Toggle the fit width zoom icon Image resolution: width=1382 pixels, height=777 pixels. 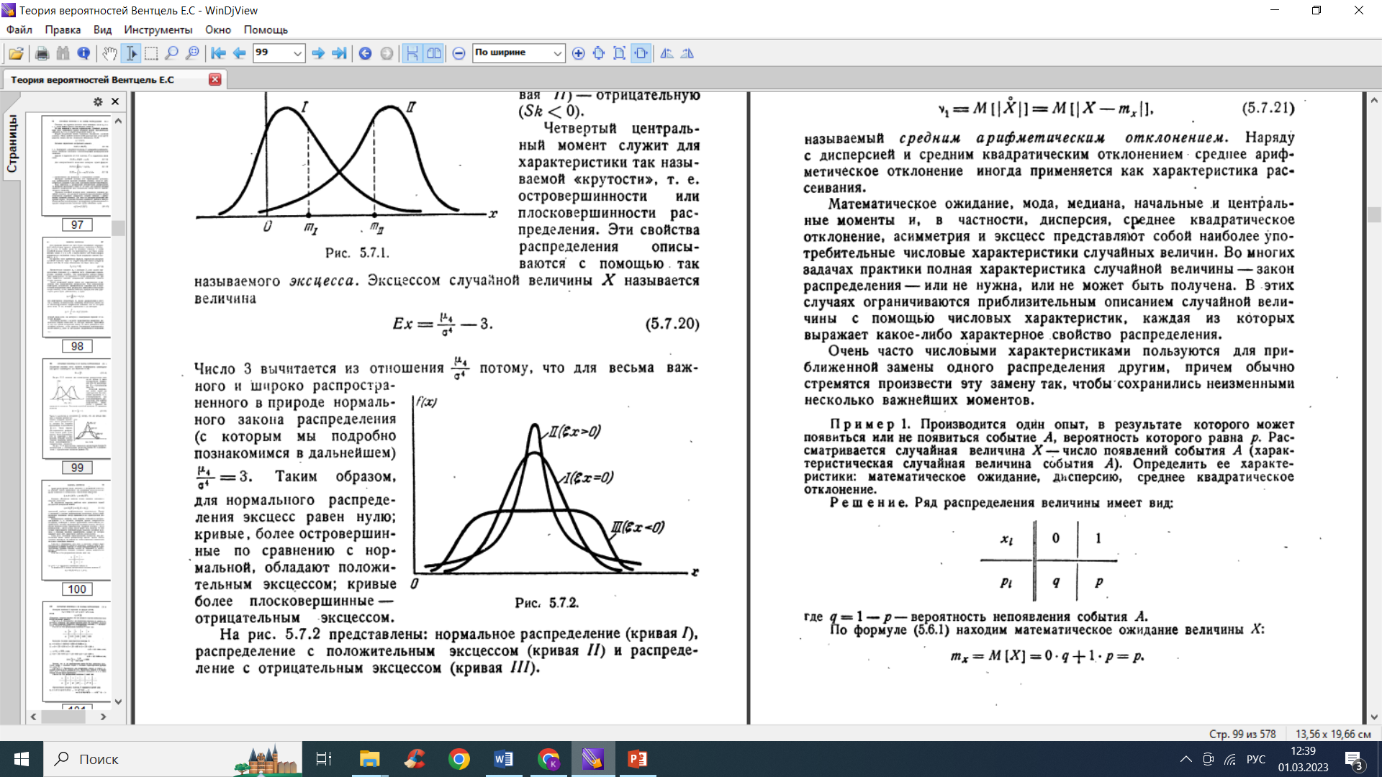coord(641,53)
